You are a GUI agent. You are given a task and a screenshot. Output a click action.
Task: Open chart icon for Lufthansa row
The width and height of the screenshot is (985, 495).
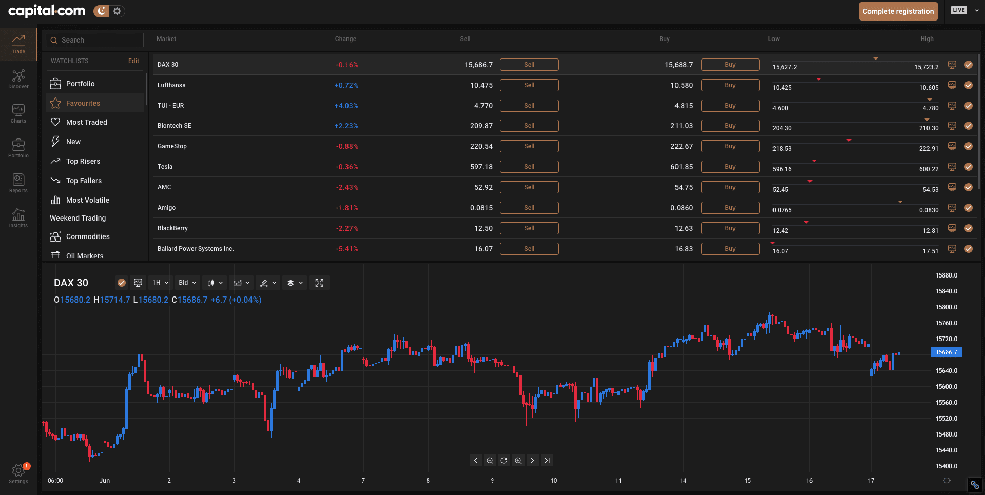point(952,85)
